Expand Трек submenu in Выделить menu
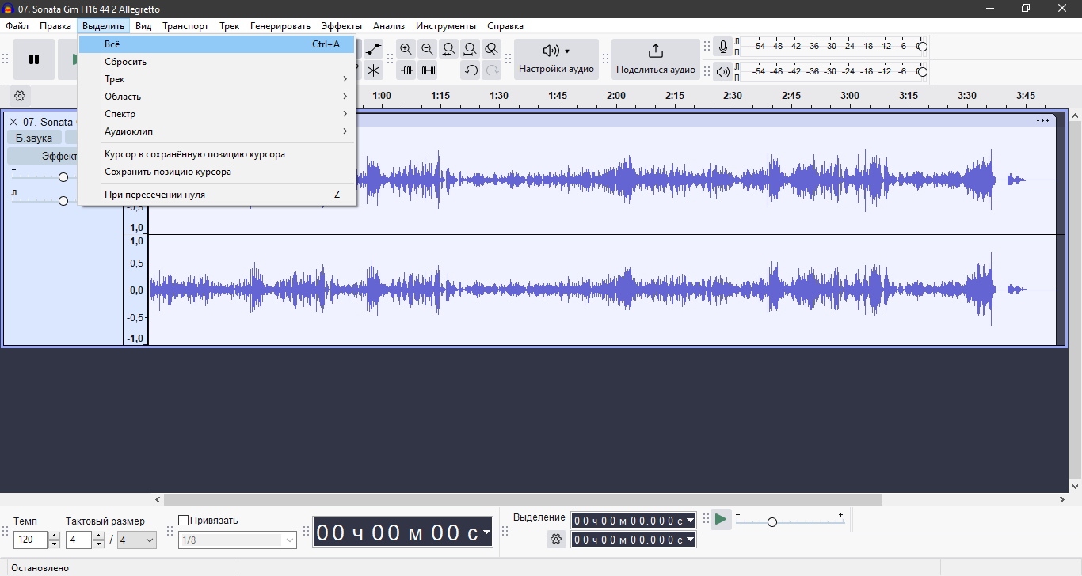The width and height of the screenshot is (1082, 576). point(217,79)
